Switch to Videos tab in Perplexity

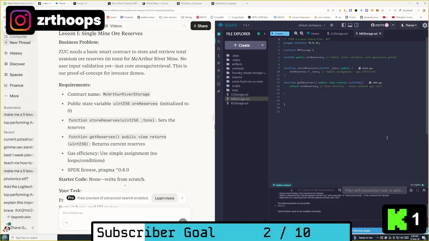(x=113, y=26)
